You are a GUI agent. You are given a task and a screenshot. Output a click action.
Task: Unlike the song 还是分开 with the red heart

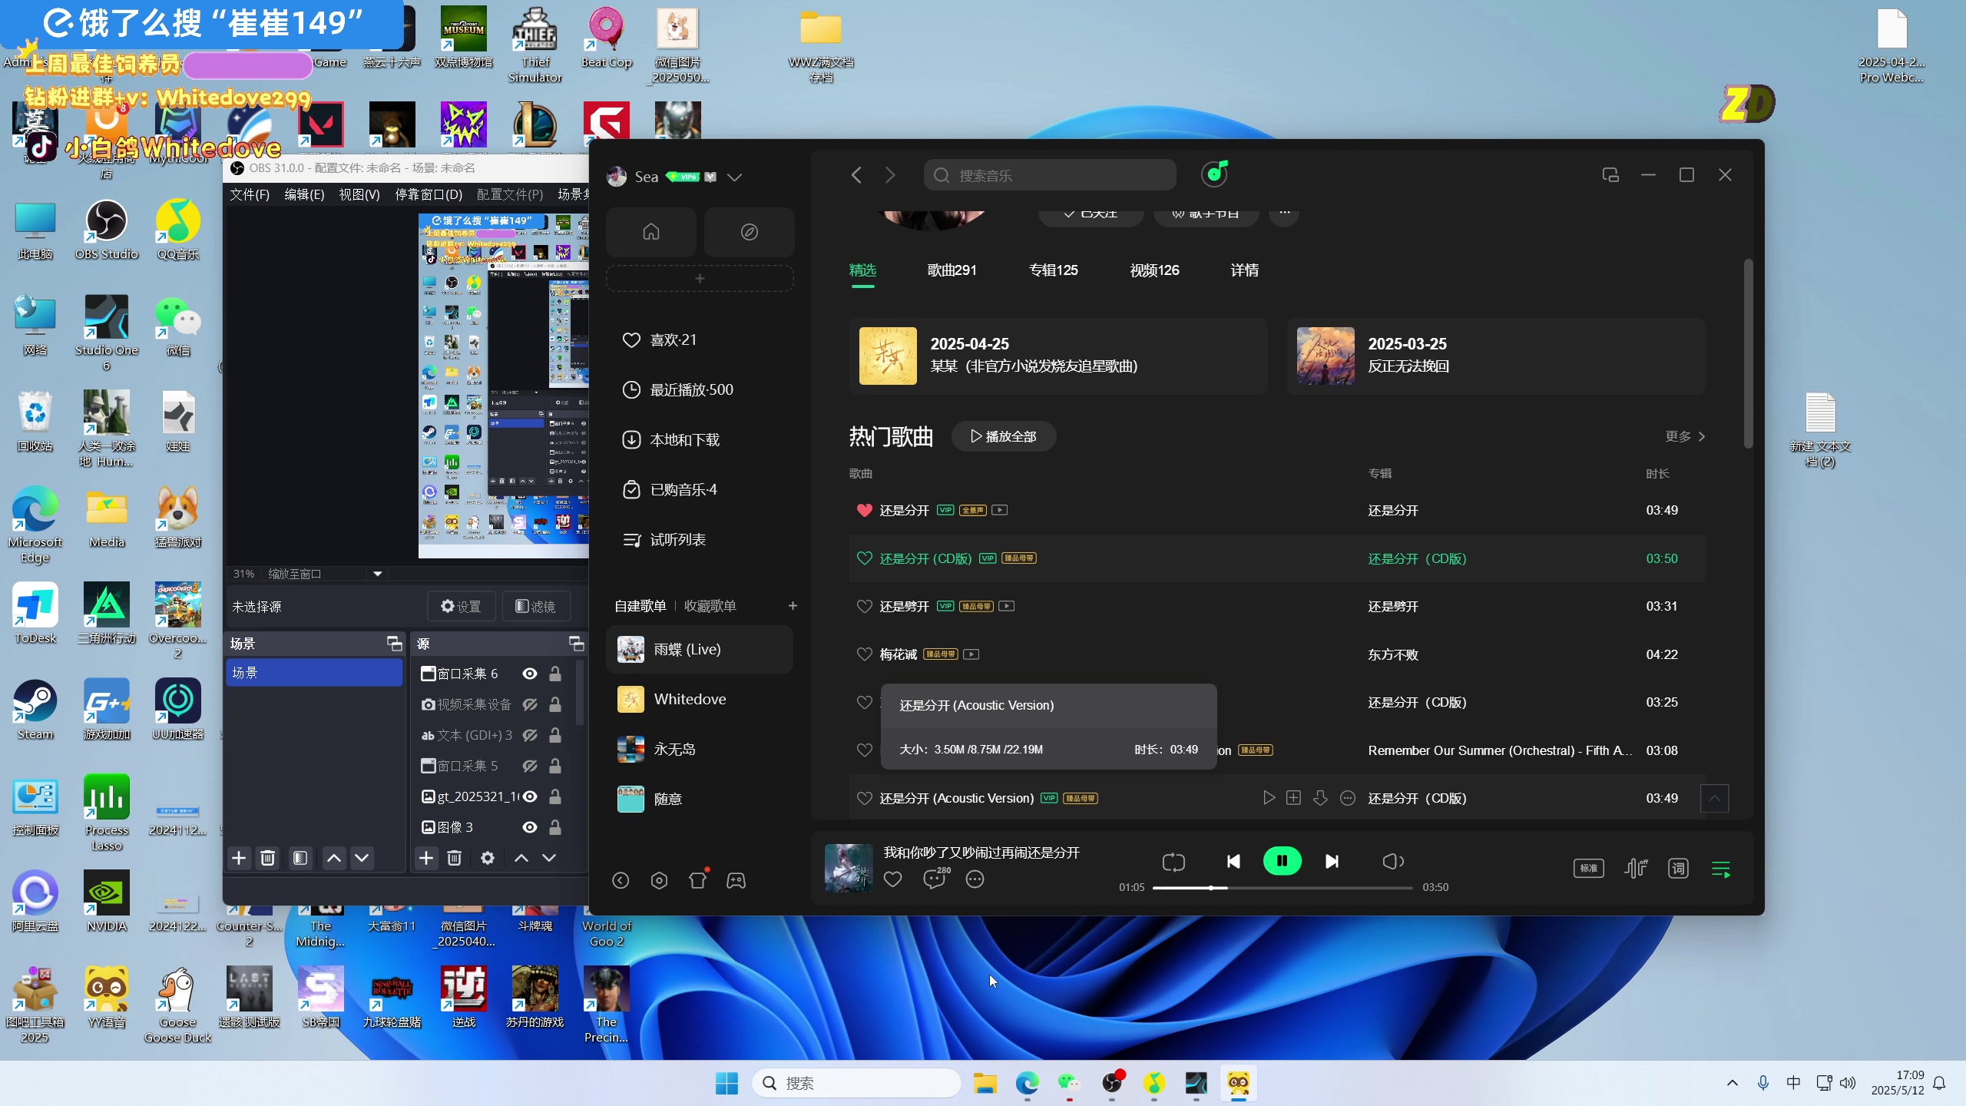pos(864,510)
